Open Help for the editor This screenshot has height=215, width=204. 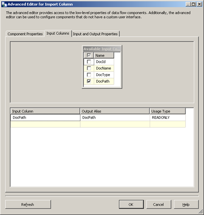pos(186,204)
